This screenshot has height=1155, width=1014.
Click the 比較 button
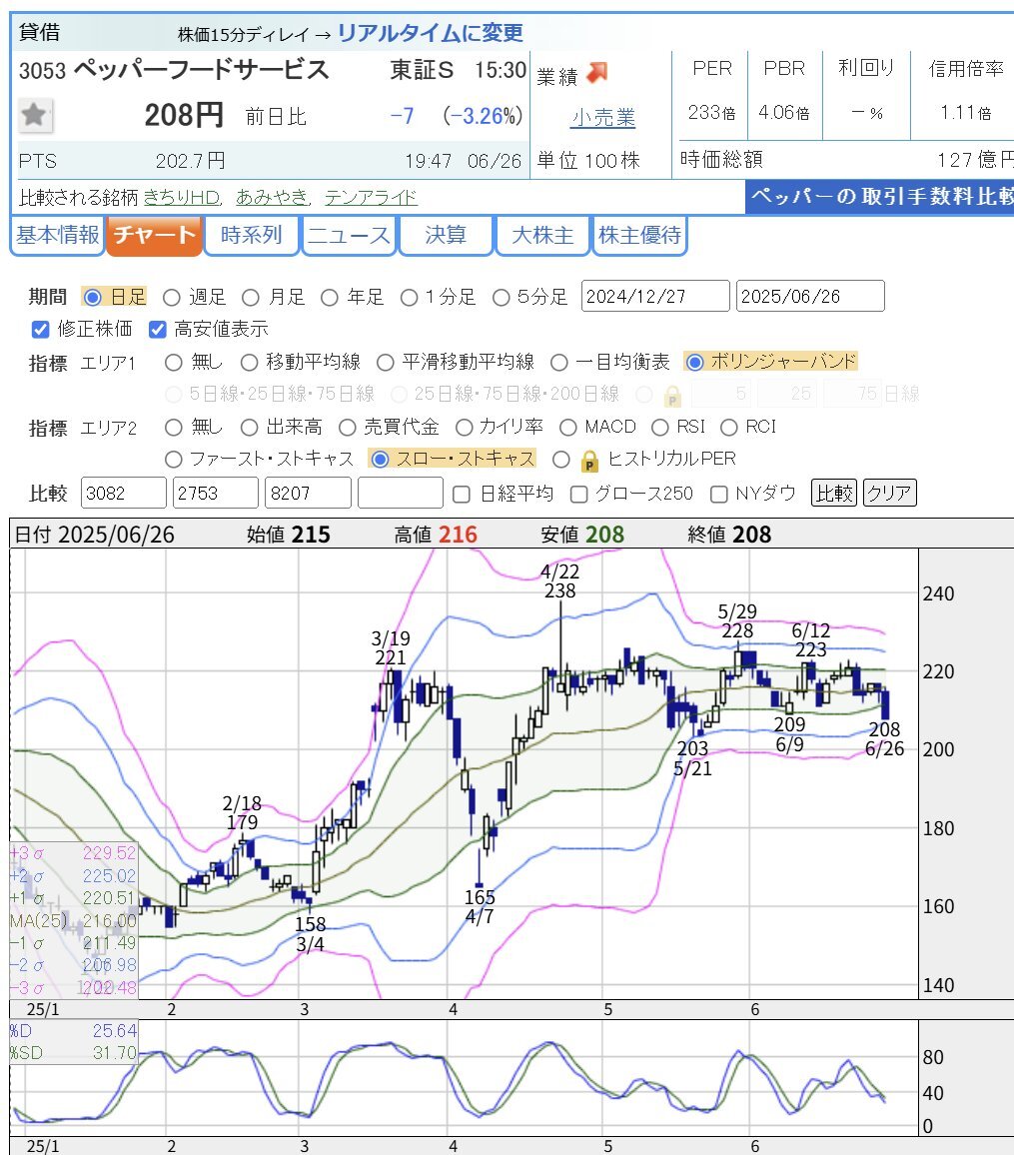tap(834, 493)
